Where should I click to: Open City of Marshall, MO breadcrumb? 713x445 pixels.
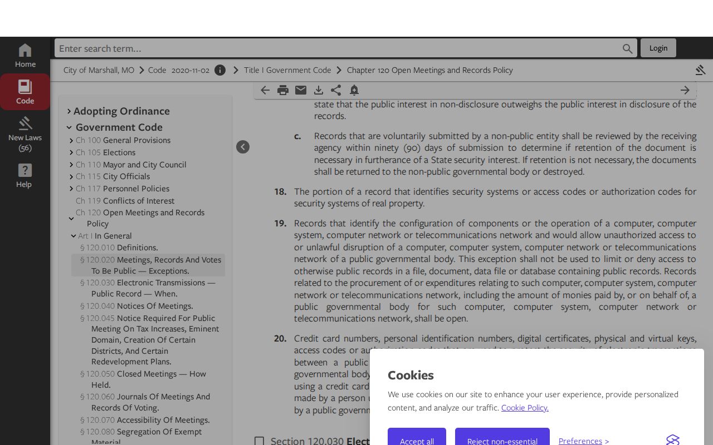[x=99, y=70]
